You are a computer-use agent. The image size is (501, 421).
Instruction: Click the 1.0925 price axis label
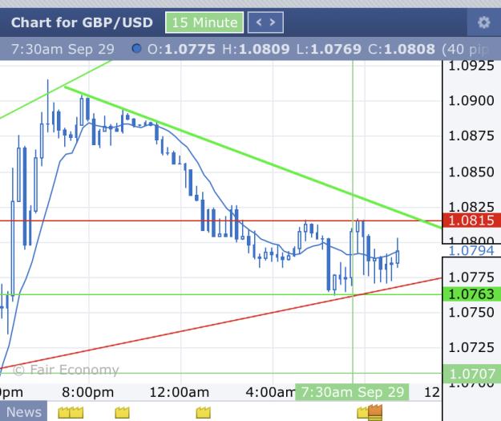point(471,66)
